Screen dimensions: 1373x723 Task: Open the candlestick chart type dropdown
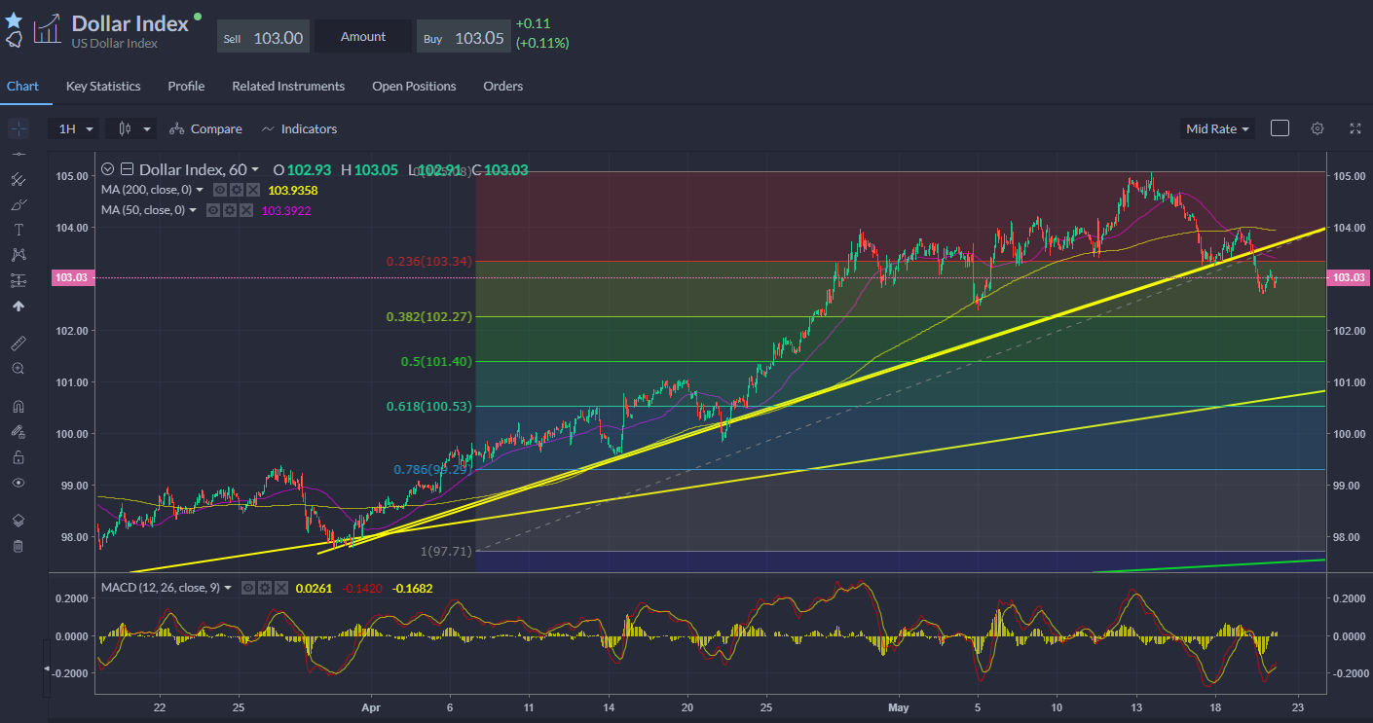[130, 128]
